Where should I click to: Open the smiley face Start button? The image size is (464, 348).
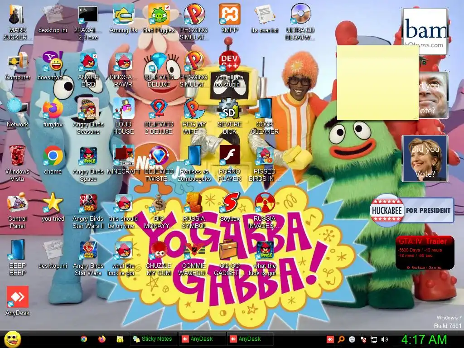point(12,339)
